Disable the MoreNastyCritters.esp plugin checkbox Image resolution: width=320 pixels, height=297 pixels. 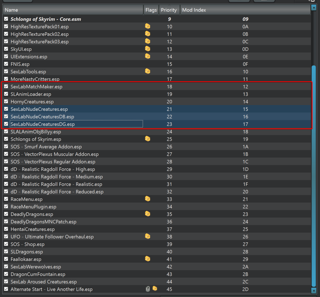tap(6, 79)
